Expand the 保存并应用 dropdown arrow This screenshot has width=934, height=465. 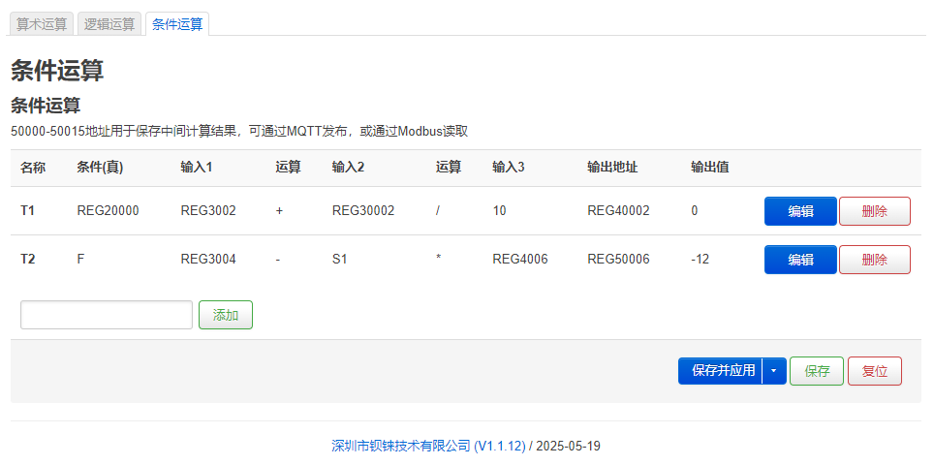[x=774, y=371]
